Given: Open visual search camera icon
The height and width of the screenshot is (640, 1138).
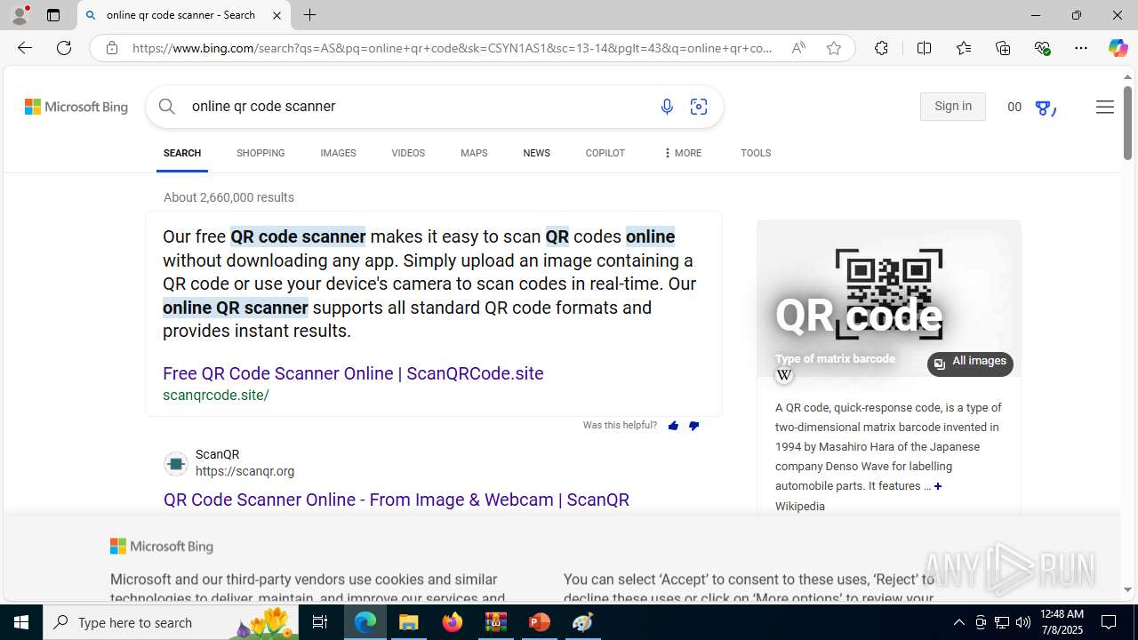Looking at the screenshot, I should pos(699,107).
